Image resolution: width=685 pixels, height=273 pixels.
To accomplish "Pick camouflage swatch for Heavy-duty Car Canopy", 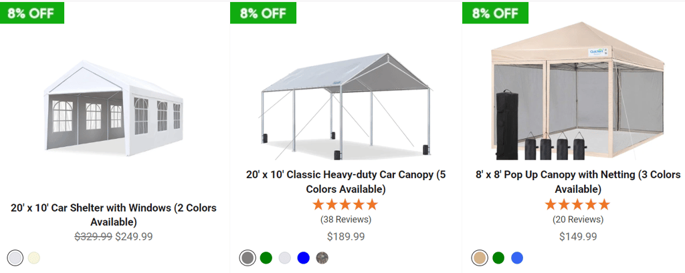I will pos(322,258).
